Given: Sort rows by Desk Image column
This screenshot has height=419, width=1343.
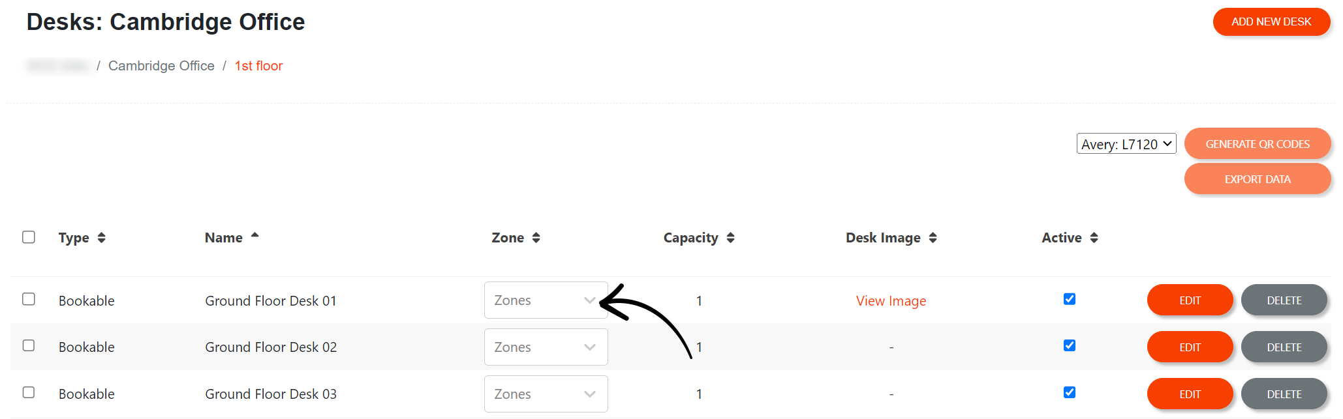Looking at the screenshot, I should pyautogui.click(x=933, y=238).
